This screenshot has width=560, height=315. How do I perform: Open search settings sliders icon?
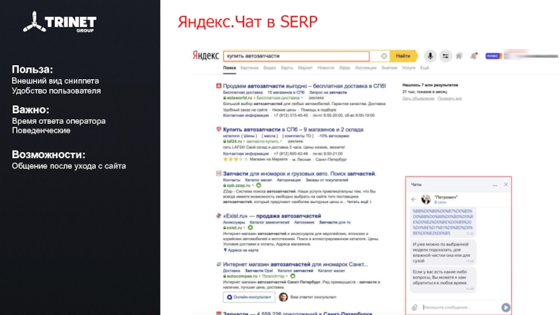pos(445,56)
